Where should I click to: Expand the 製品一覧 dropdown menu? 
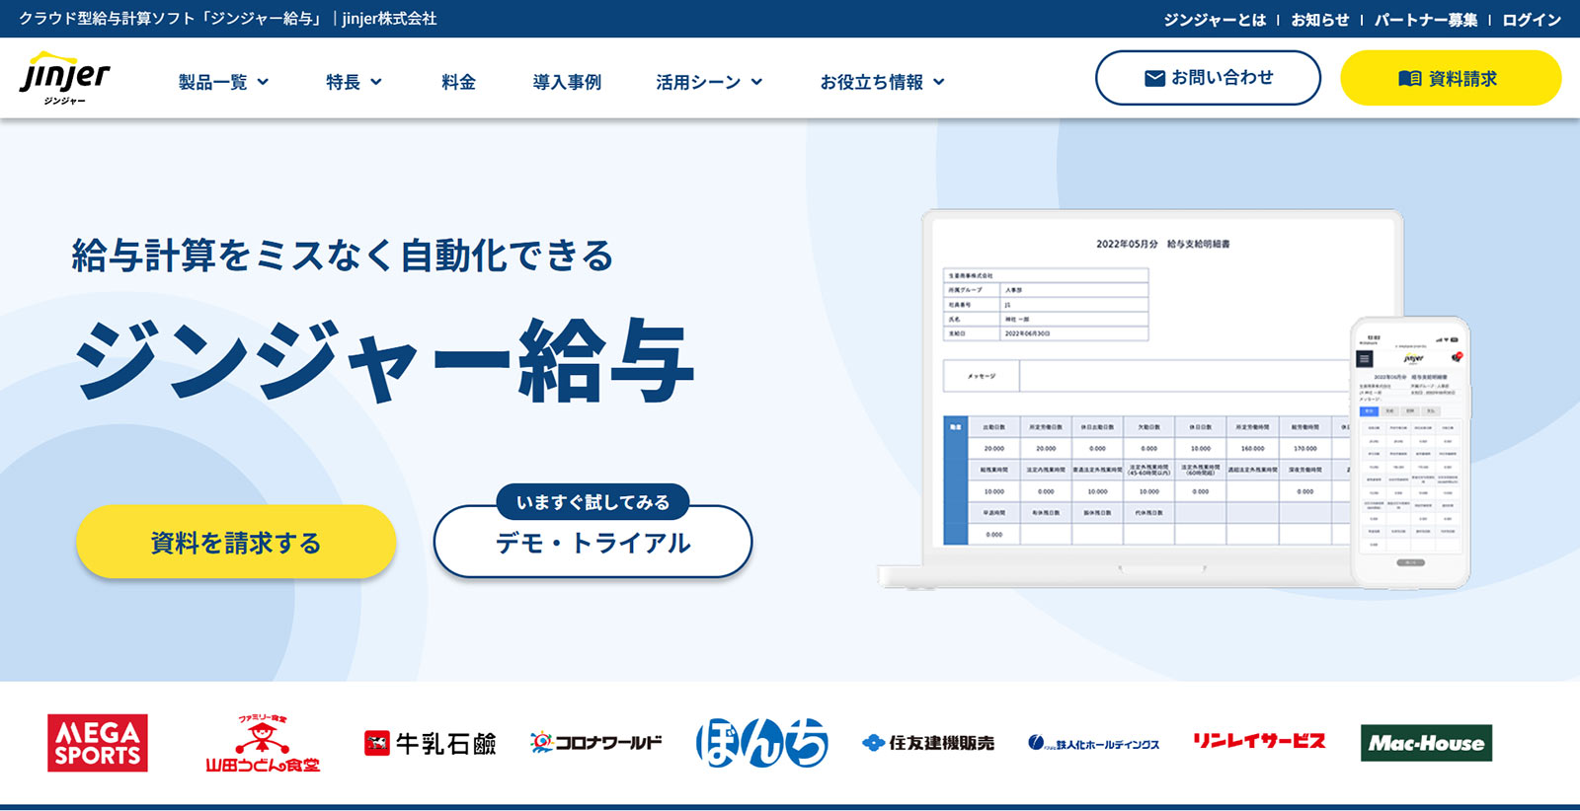[223, 82]
